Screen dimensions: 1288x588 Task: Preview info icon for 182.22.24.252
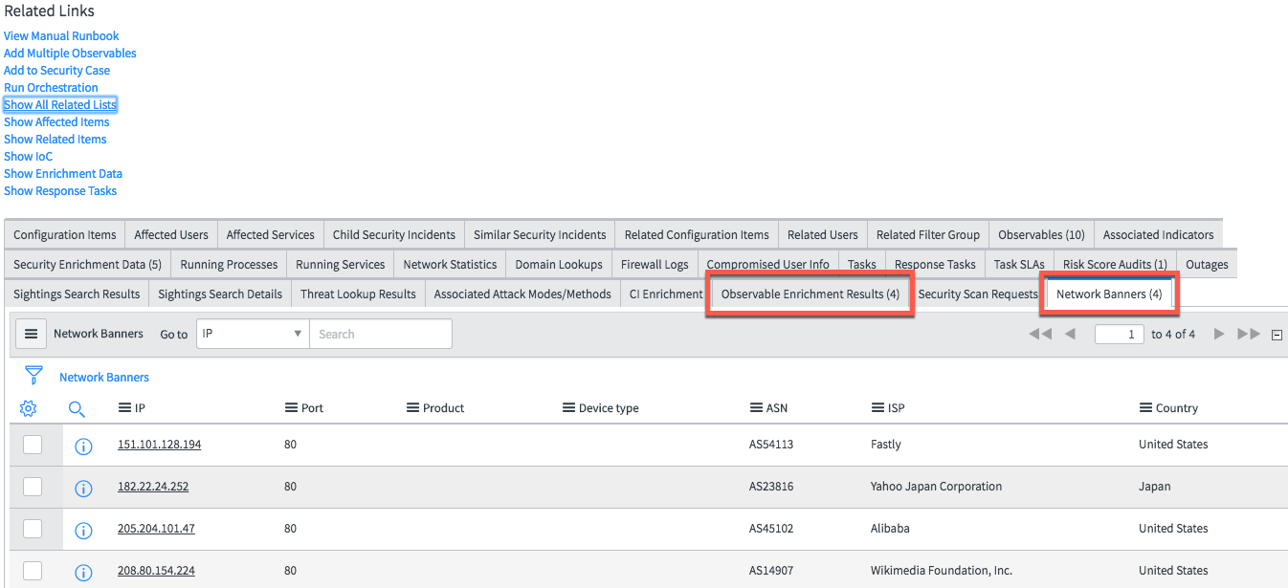tap(83, 488)
